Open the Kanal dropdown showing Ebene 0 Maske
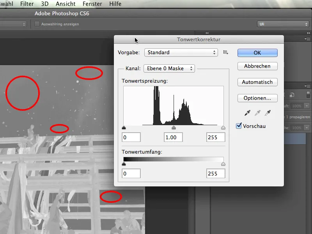Screen dimensions: 312x234 [x=169, y=69]
